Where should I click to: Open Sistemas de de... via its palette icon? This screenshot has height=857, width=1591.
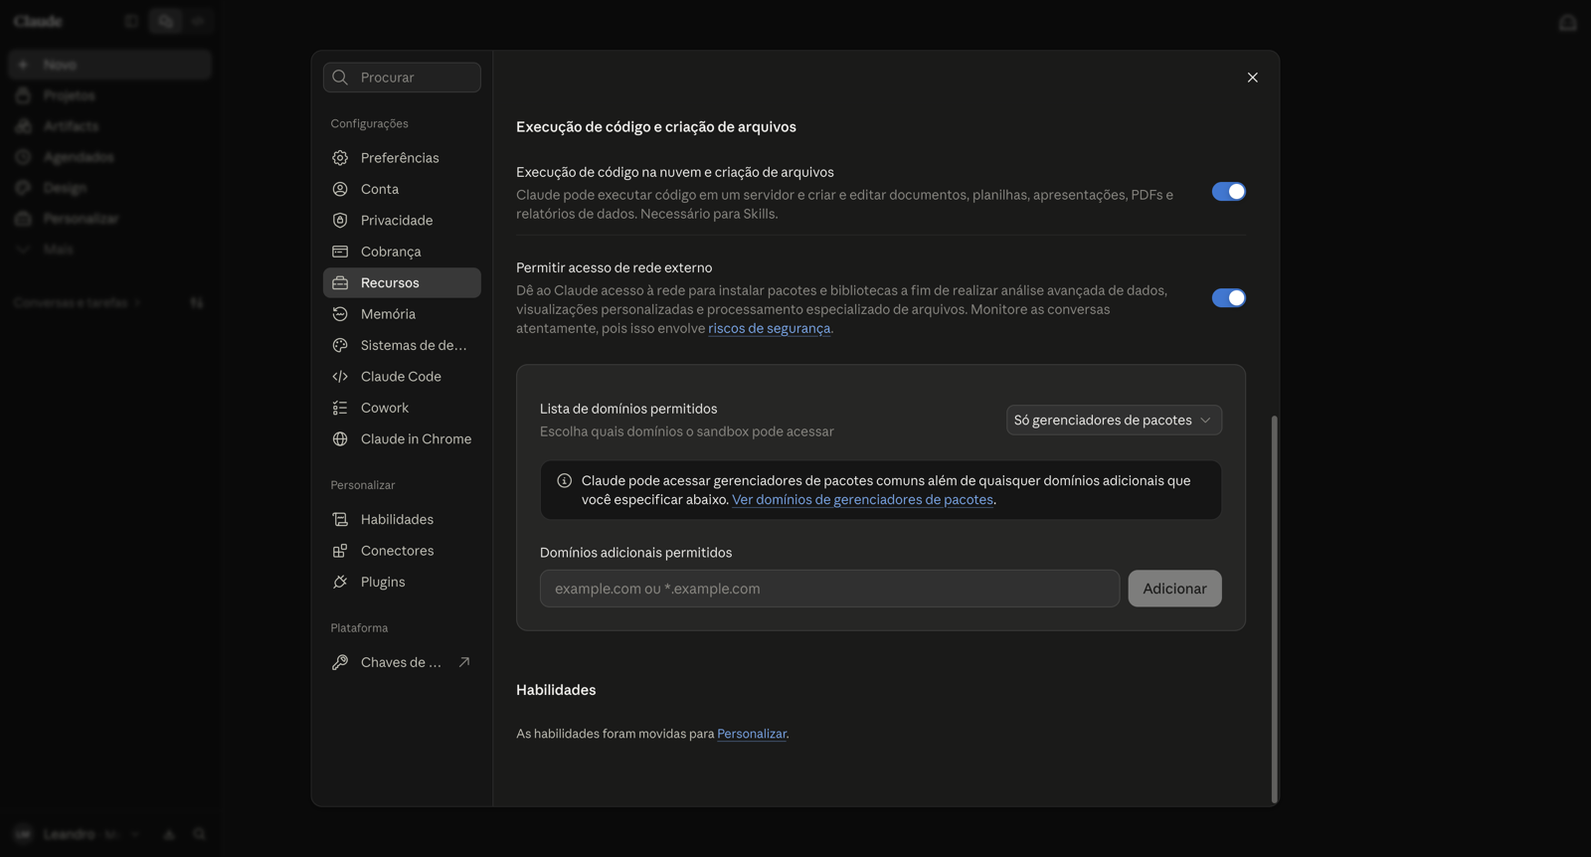coord(340,345)
